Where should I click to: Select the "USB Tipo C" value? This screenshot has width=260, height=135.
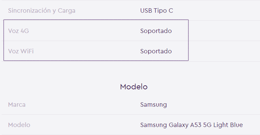[x=157, y=10]
